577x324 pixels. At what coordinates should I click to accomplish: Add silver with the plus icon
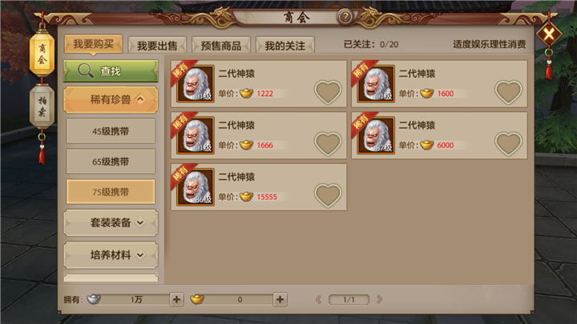tap(176, 299)
